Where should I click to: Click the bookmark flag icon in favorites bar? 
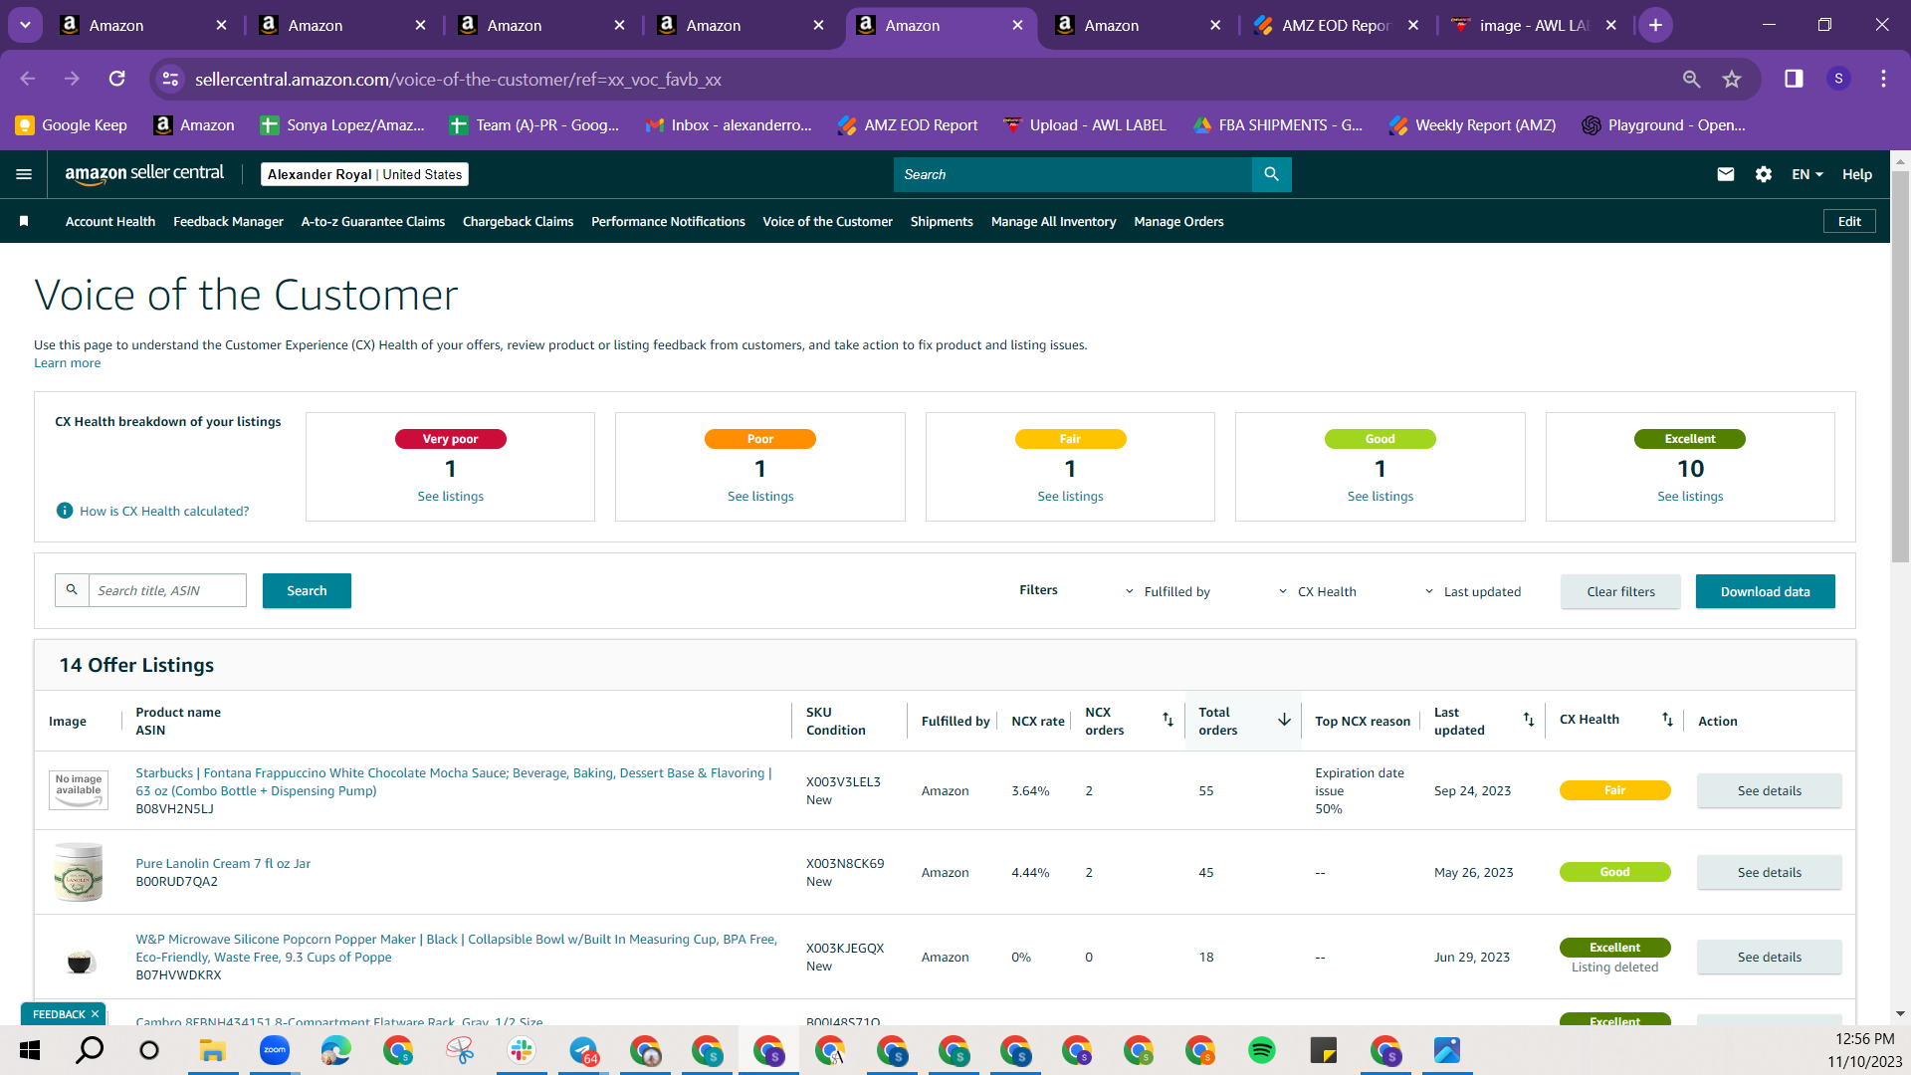click(24, 221)
